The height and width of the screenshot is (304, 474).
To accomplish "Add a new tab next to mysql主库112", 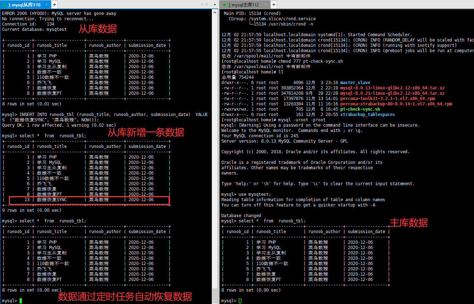I will 274,5.
